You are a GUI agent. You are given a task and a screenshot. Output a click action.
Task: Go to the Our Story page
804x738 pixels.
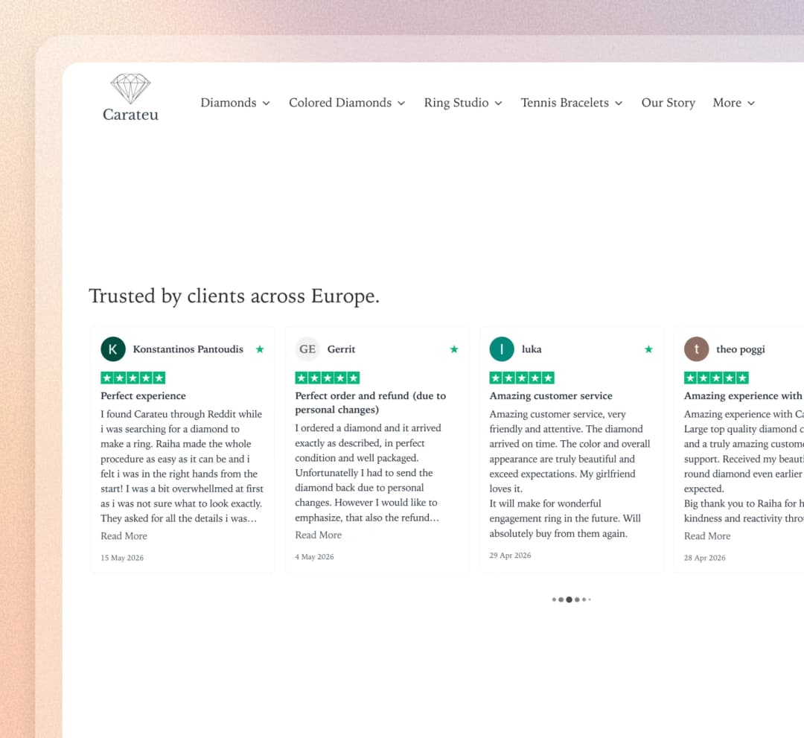point(668,103)
